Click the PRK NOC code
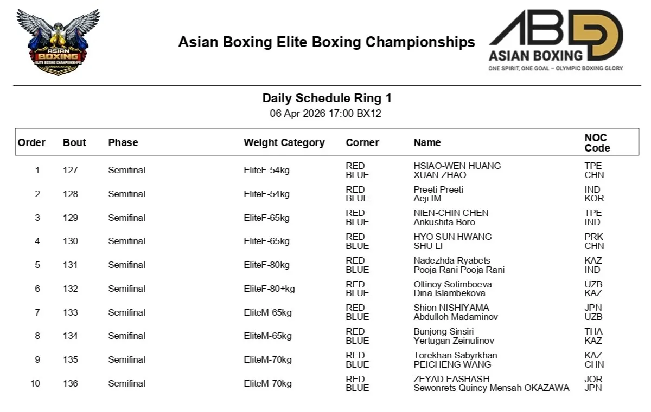The width and height of the screenshot is (651, 412). (x=593, y=237)
